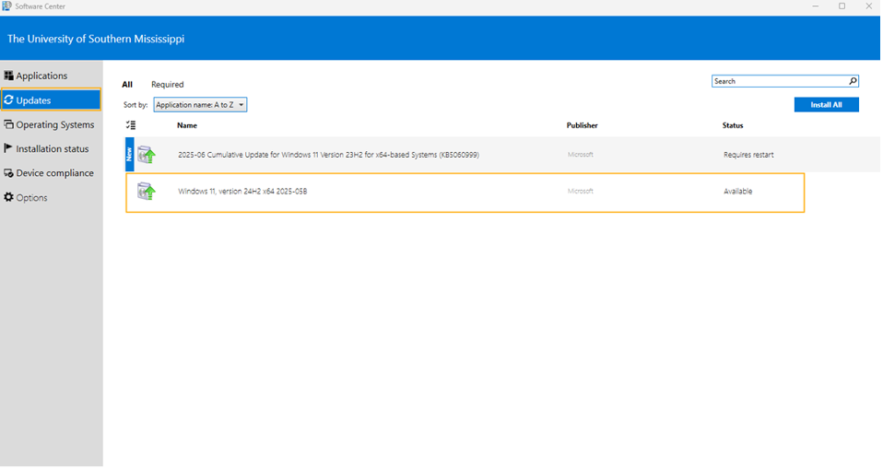Click the Options gear icon
Image resolution: width=883 pixels, height=468 pixels.
coord(8,197)
